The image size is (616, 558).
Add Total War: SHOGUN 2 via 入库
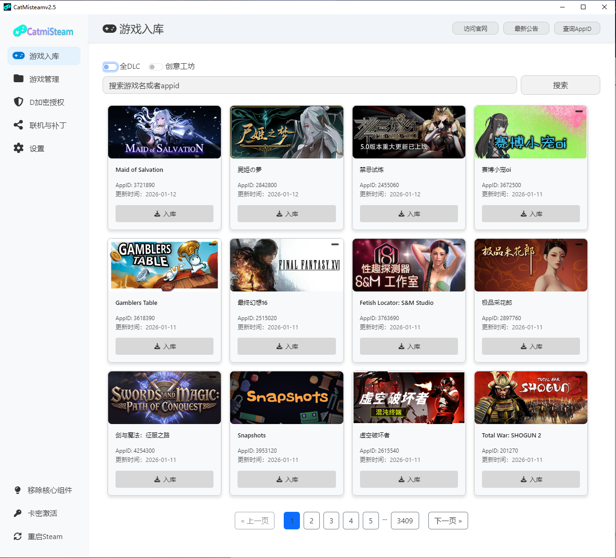click(531, 479)
